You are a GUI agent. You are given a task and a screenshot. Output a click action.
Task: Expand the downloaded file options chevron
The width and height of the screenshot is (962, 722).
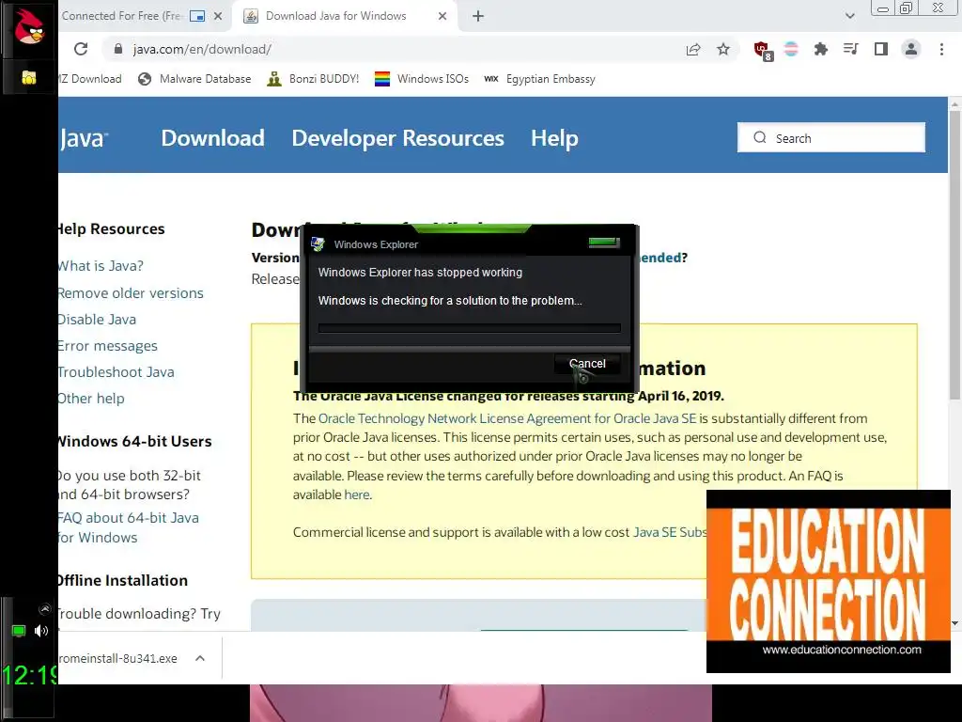200,658
